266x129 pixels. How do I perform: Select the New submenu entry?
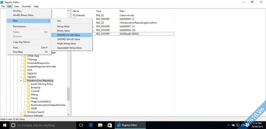pos(29,21)
